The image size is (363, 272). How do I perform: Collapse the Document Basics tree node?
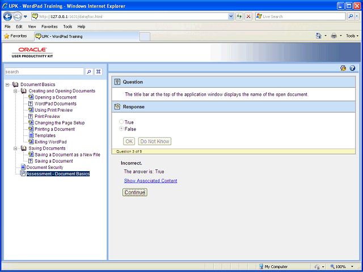pos(7,84)
